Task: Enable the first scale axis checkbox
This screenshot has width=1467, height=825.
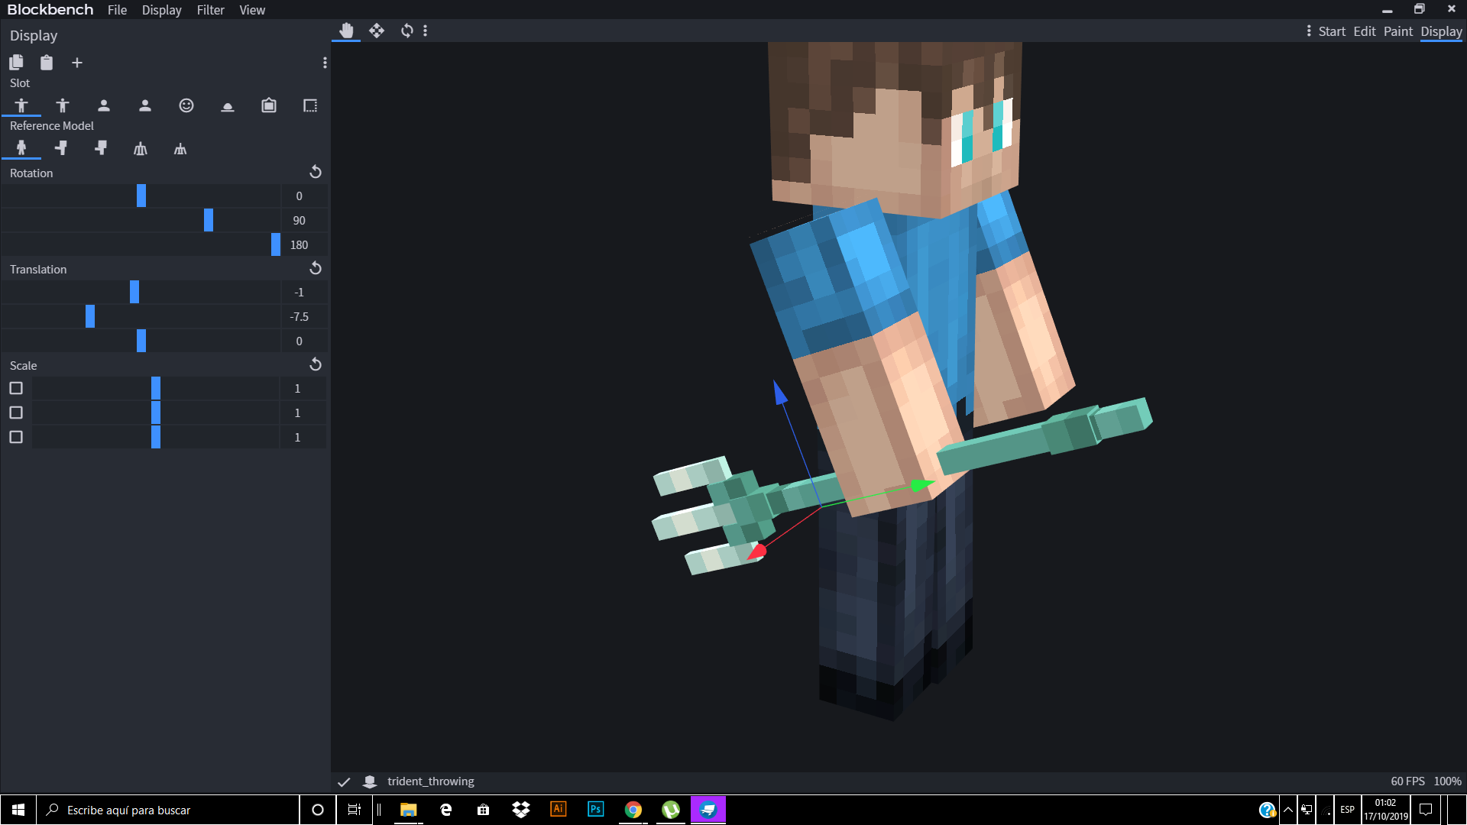Action: click(16, 388)
